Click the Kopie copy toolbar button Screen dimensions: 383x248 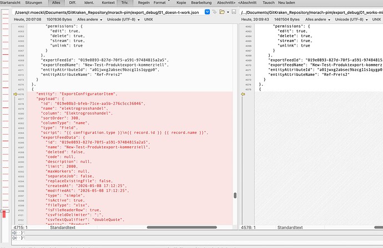[182, 3]
